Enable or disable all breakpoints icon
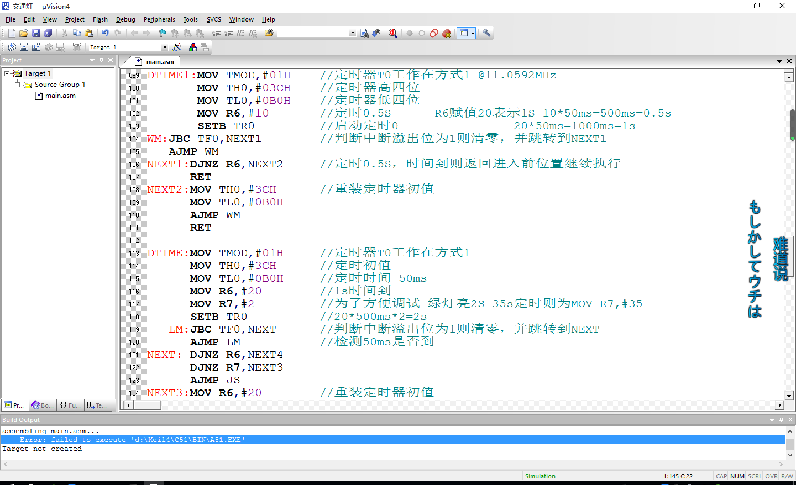Viewport: 796px width, 485px height. pyautogui.click(x=434, y=33)
